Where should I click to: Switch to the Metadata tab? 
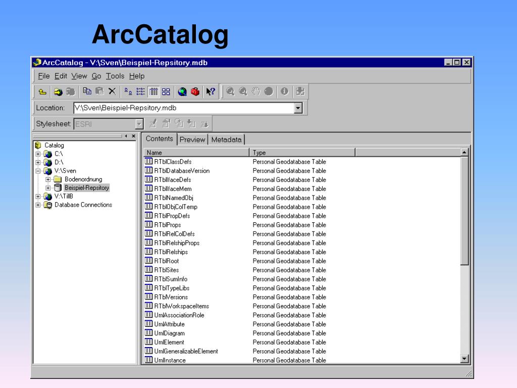tap(227, 139)
